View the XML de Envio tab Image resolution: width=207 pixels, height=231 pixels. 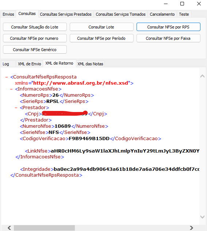(x=30, y=64)
